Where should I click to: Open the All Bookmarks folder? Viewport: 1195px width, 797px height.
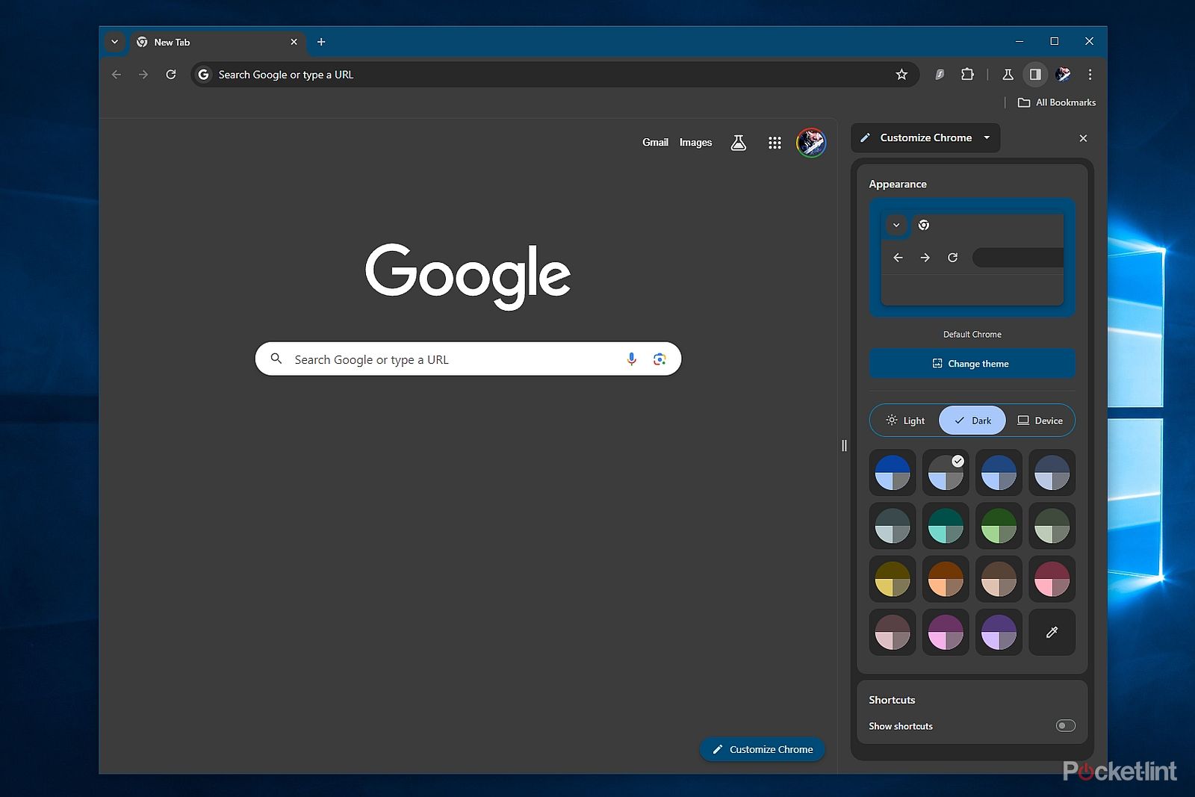pos(1057,102)
